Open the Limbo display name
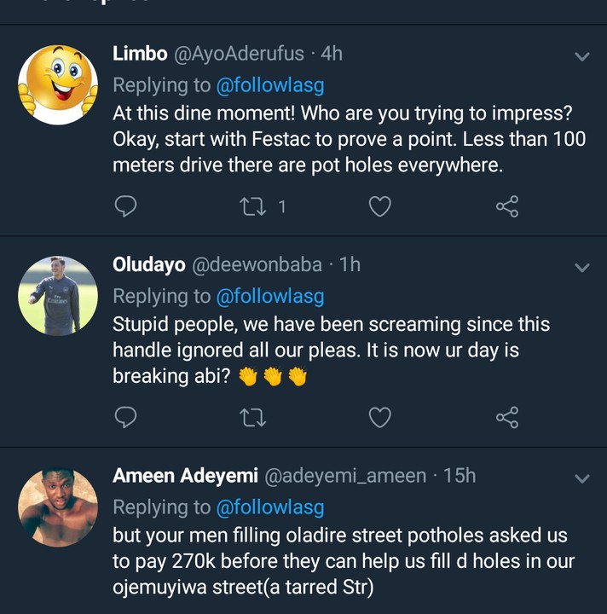 (139, 54)
